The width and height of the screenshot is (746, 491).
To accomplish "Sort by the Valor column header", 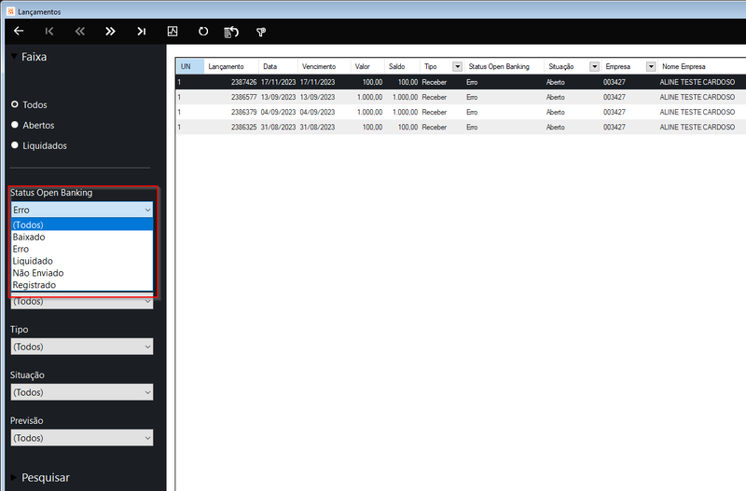I will click(x=367, y=66).
